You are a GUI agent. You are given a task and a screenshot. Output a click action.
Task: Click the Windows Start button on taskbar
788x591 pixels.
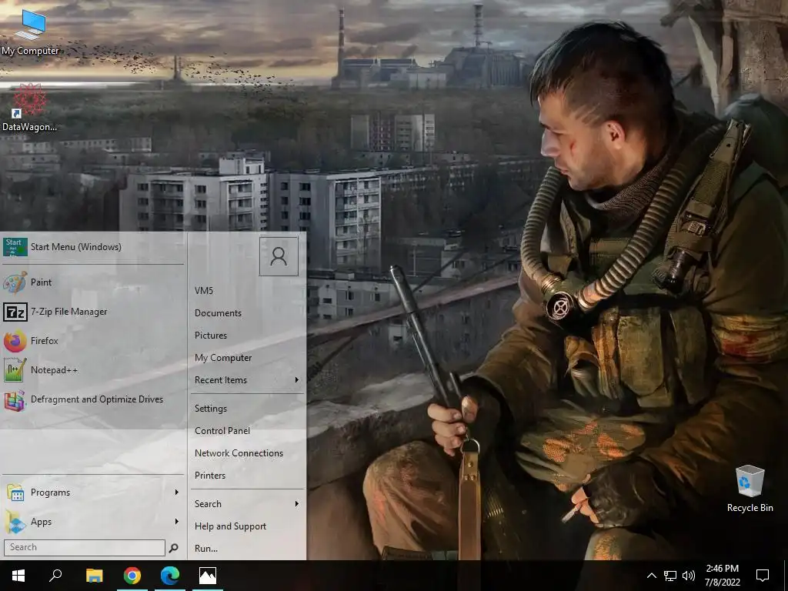(18, 576)
